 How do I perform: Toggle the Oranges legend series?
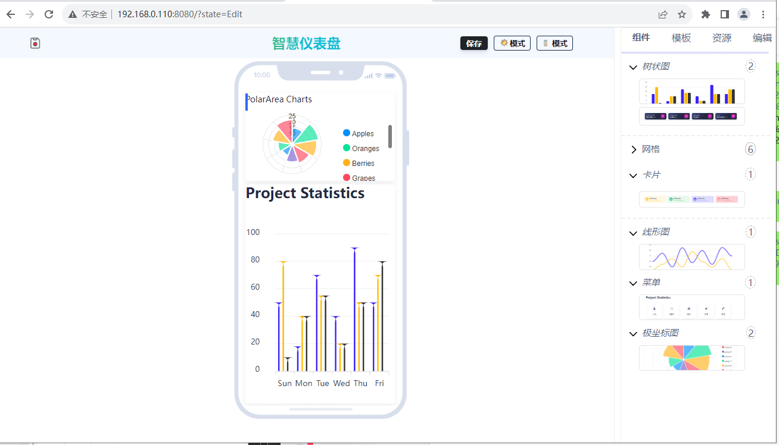click(361, 149)
